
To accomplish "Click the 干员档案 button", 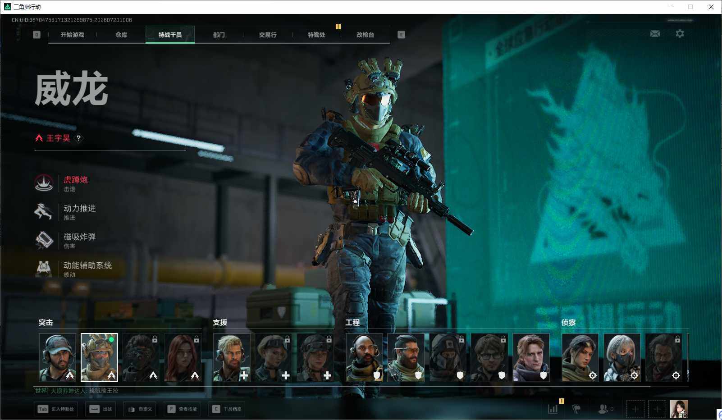I will 227,409.
